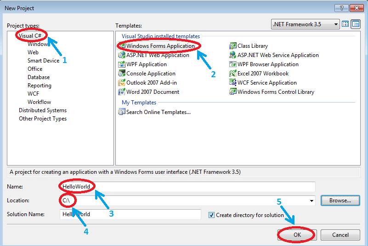The width and height of the screenshot is (368, 246).
Task: Click the Console Application template icon
Action: [x=122, y=73]
